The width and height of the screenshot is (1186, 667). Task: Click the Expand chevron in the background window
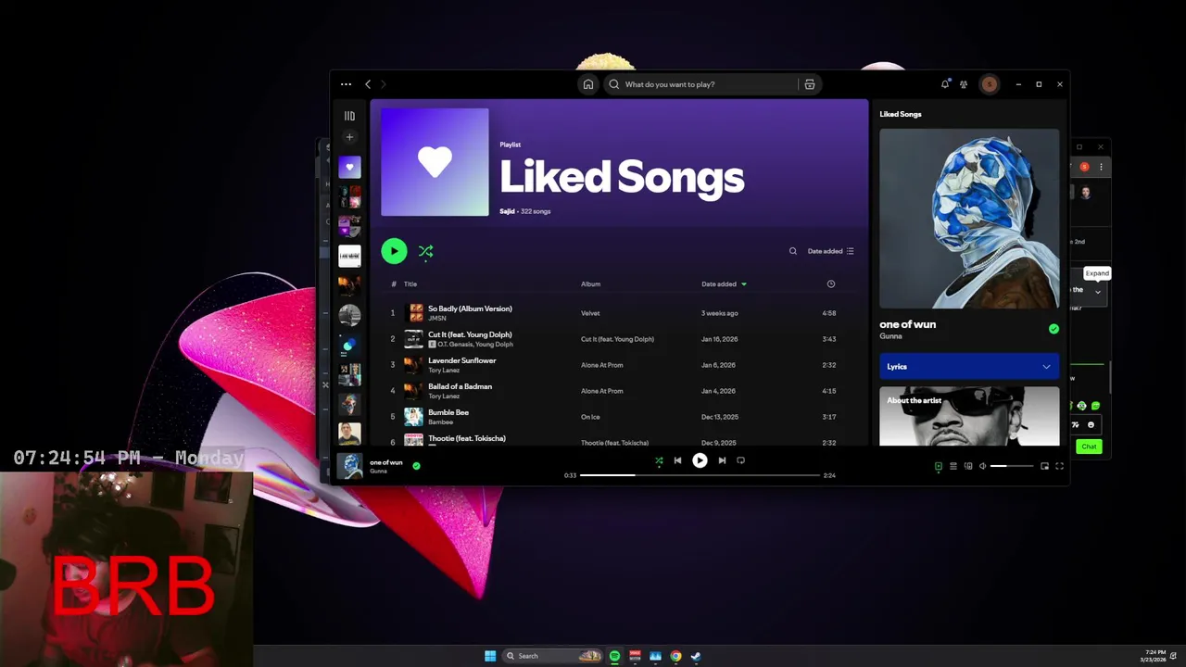click(1098, 292)
